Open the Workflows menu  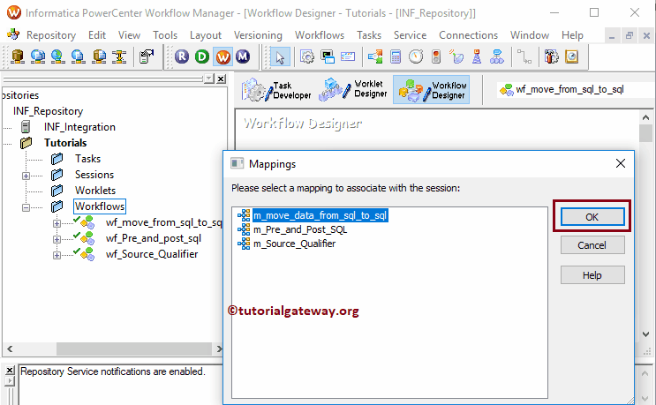click(320, 35)
